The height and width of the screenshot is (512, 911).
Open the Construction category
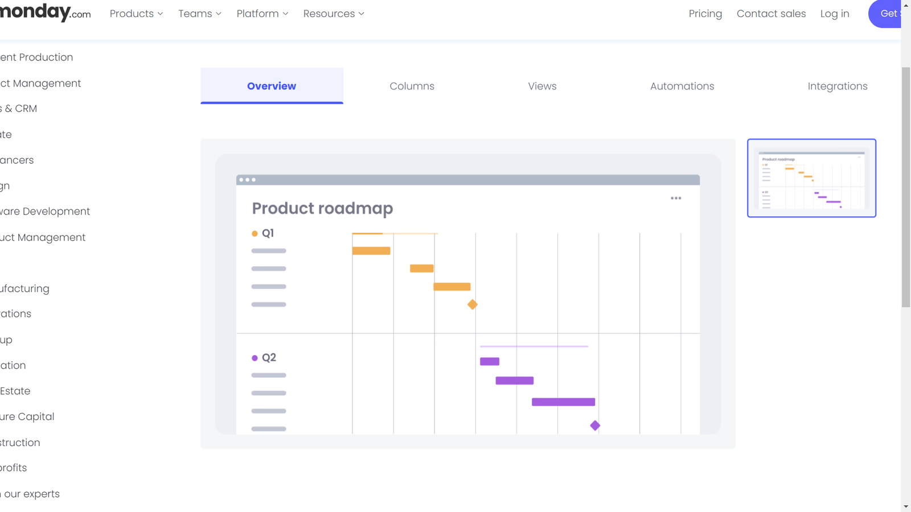coord(20,443)
